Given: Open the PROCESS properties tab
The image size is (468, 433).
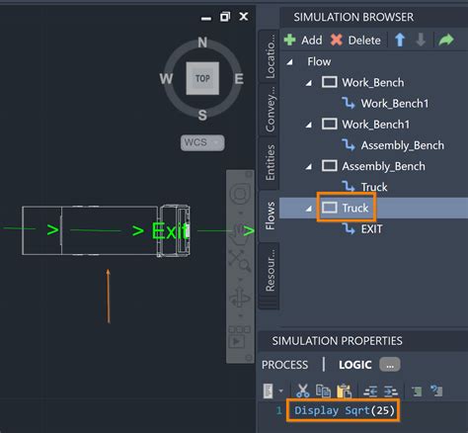Looking at the screenshot, I should [x=284, y=365].
